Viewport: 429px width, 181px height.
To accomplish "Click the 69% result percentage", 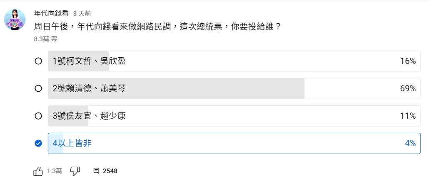I will tap(408, 88).
